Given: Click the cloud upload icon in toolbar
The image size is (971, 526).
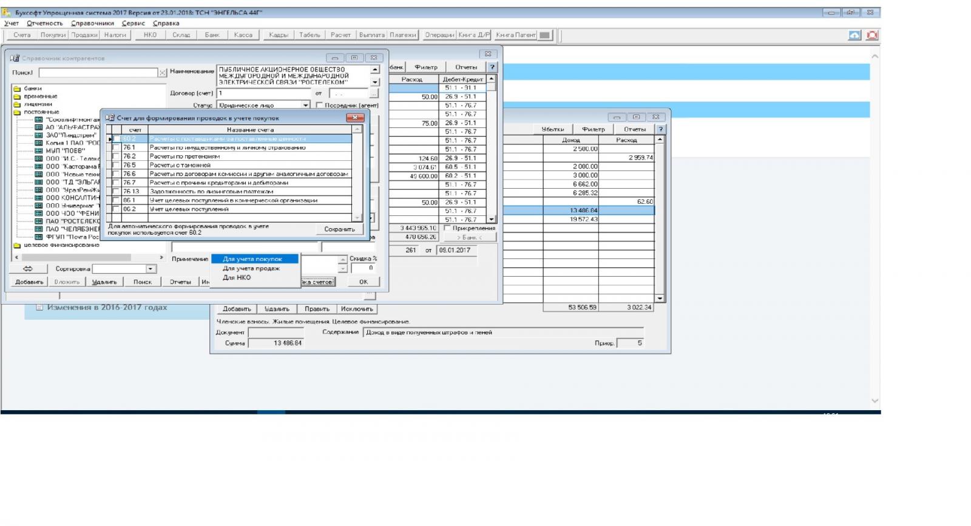Looking at the screenshot, I should [854, 35].
